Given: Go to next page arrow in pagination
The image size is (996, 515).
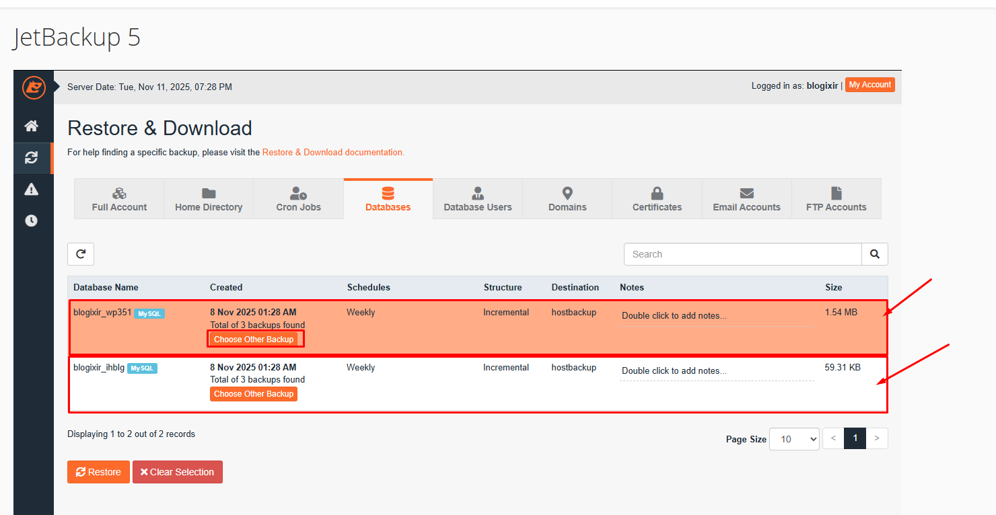Looking at the screenshot, I should pos(876,438).
